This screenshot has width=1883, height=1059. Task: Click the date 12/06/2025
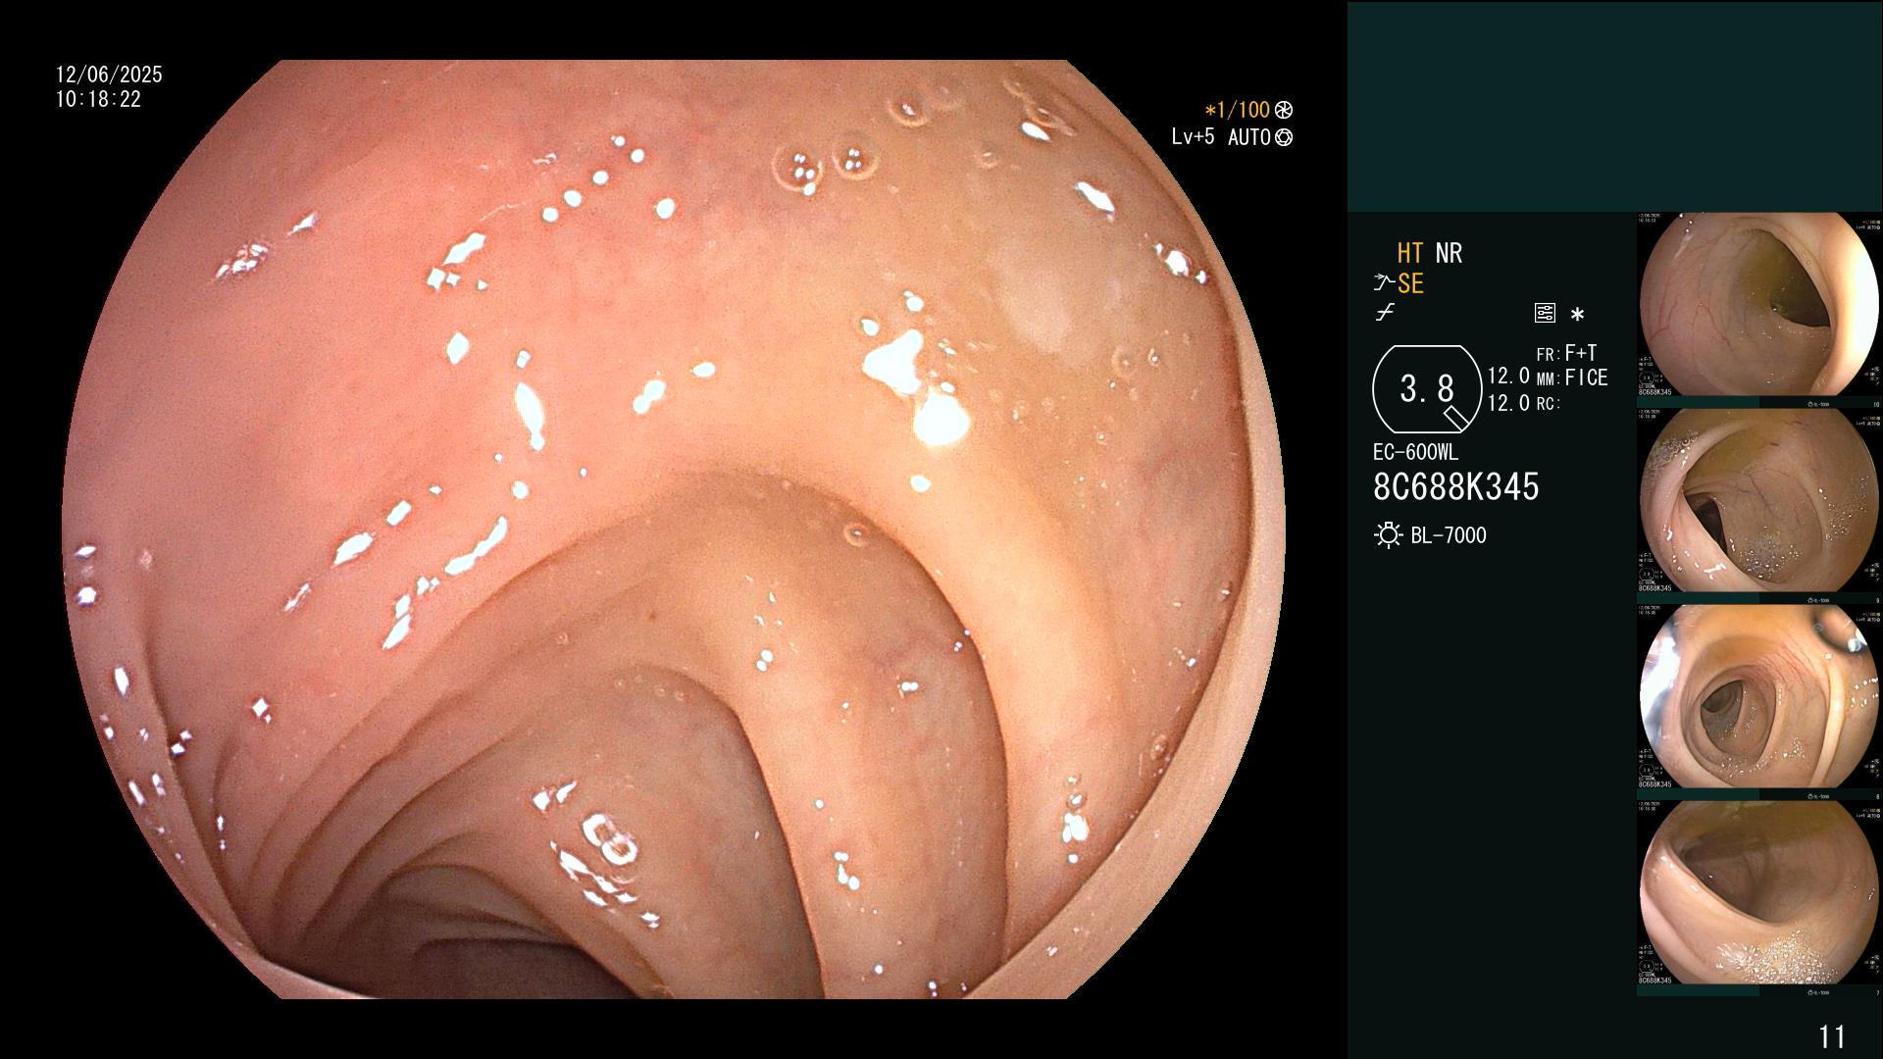click(x=109, y=75)
